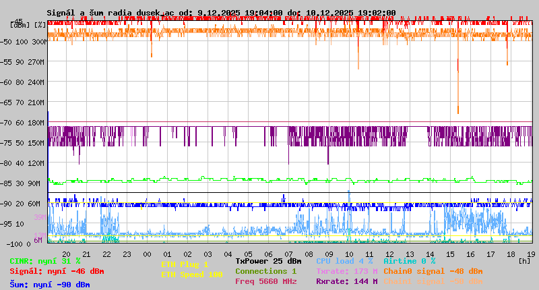The height and width of the screenshot is (290, 539).
Task: Click the 'Connections 1' legend label
Action: tap(265, 271)
